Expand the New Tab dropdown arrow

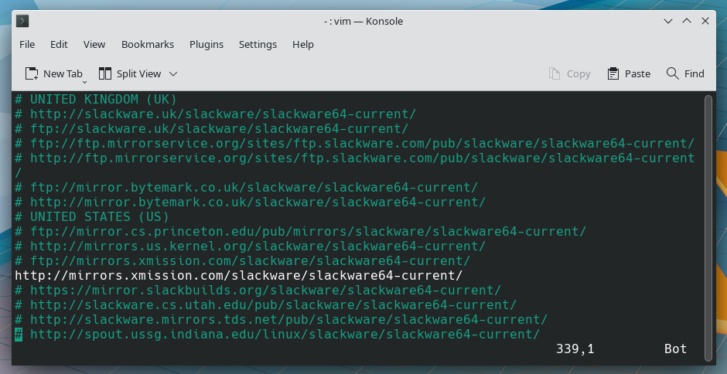85,83
